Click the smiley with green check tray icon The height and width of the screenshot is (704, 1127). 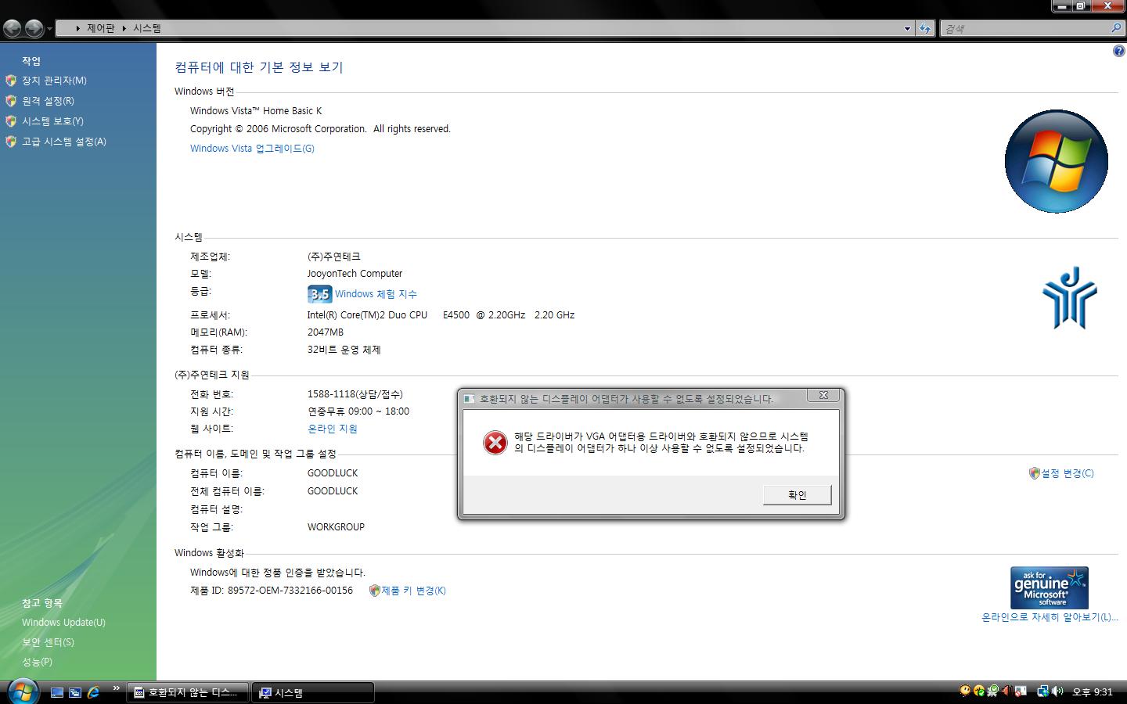[979, 691]
